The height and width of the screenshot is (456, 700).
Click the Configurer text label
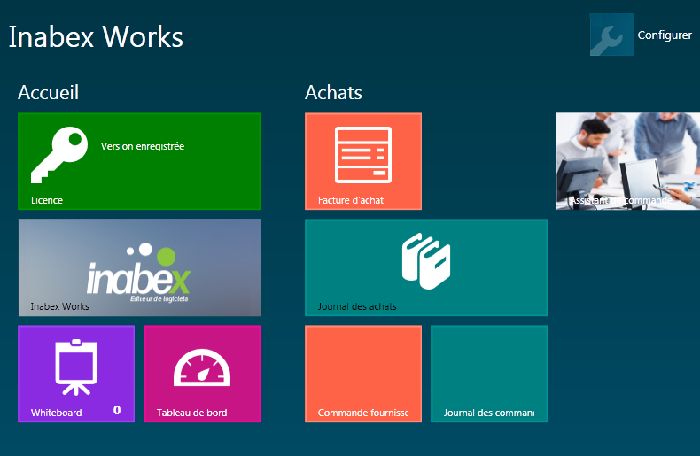pyautogui.click(x=665, y=35)
